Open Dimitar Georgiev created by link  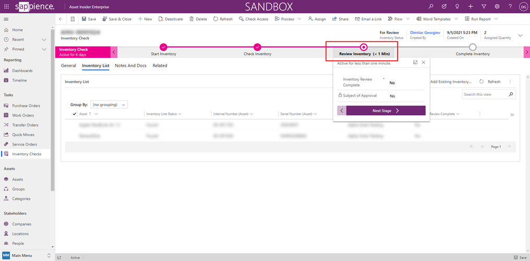425,32
